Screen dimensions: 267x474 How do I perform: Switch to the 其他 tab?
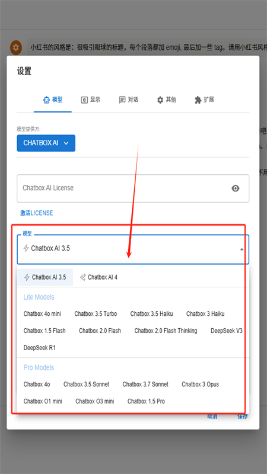166,100
